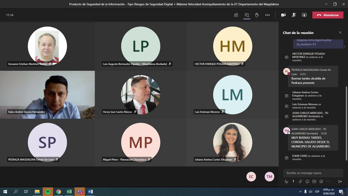Open the volume control in system tray
This screenshot has height=196, width=348.
pyautogui.click(x=311, y=192)
